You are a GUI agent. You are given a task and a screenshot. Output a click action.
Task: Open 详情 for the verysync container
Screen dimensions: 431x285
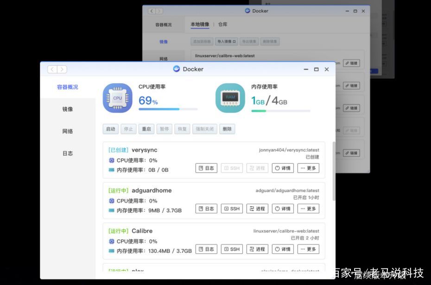283,168
